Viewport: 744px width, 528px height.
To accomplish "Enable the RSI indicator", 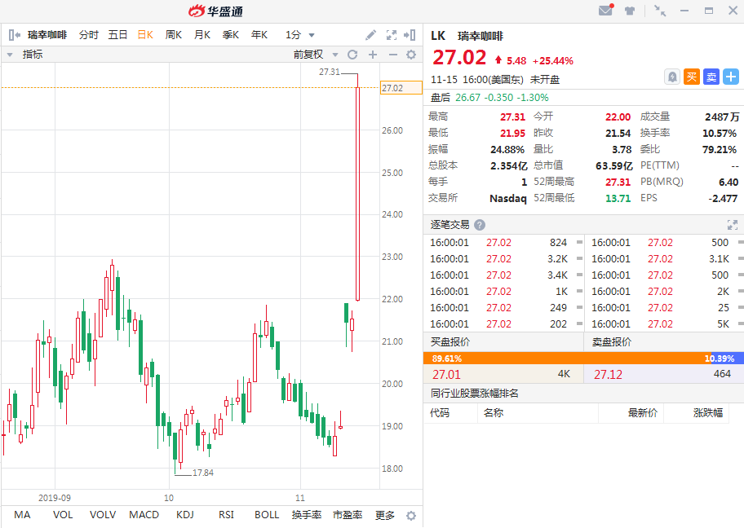I will pyautogui.click(x=226, y=515).
